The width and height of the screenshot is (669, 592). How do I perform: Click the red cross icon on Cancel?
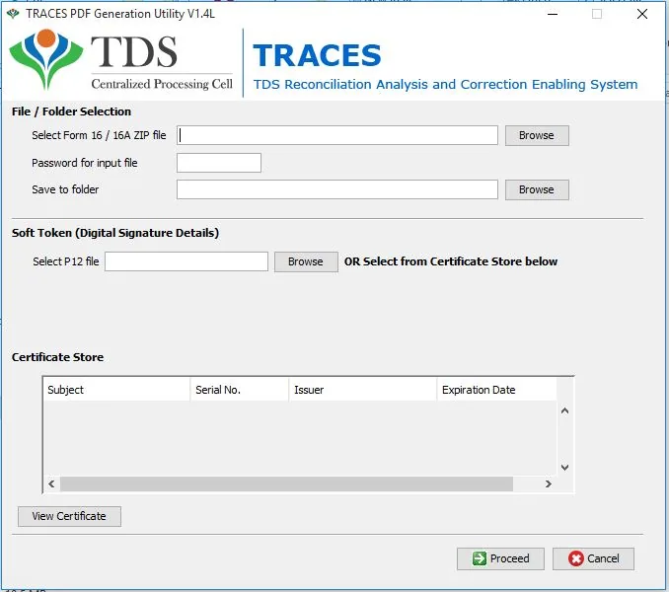coord(575,558)
